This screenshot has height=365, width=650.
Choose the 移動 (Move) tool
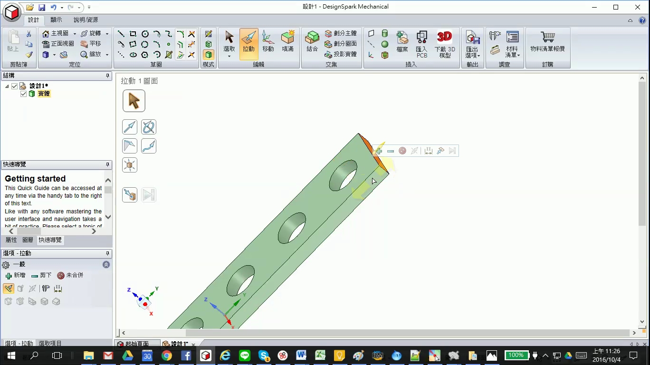pos(268,41)
